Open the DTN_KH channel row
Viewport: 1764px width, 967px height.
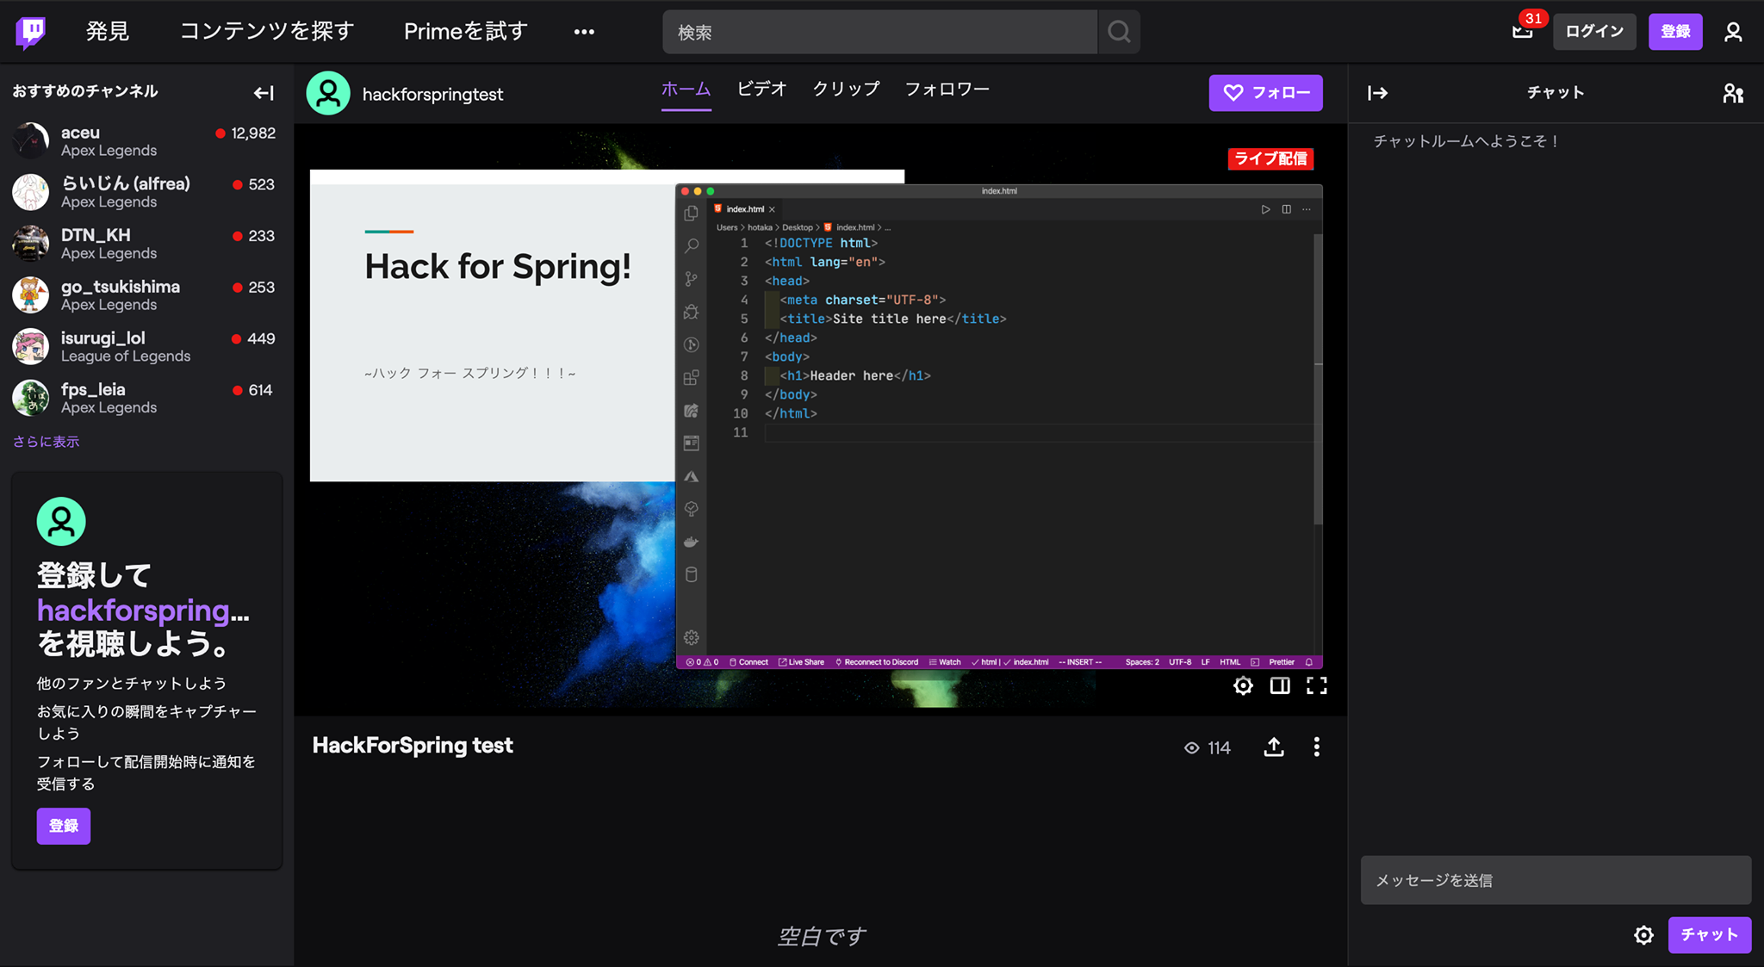click(146, 244)
